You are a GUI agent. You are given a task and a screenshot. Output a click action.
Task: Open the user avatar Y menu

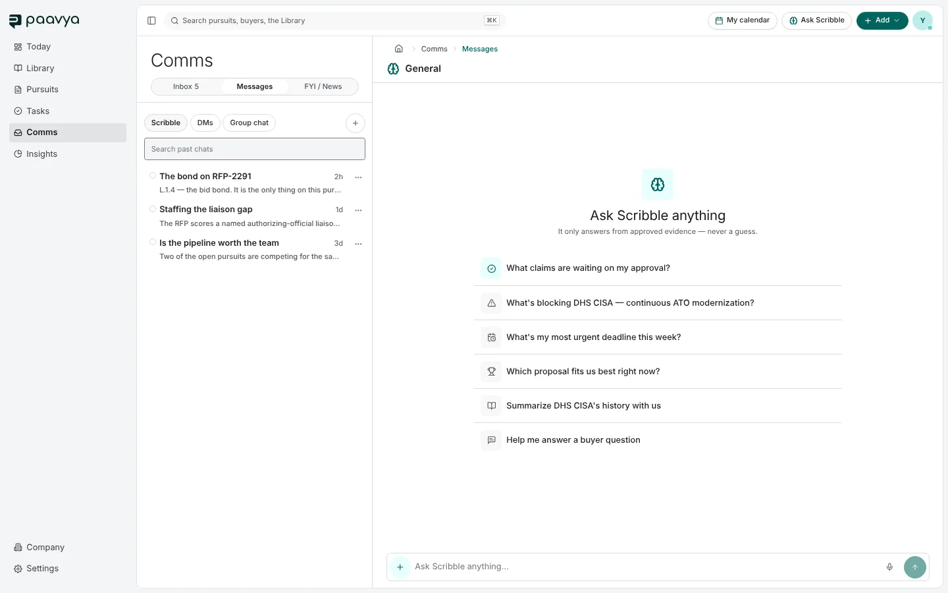pyautogui.click(x=923, y=20)
